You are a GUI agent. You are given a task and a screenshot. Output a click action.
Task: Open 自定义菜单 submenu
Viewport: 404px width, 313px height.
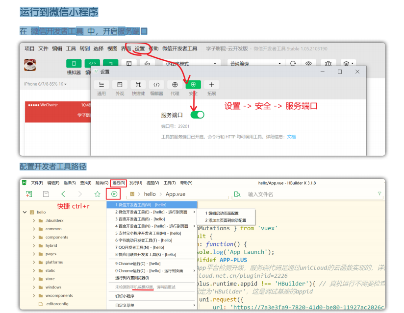tap(152, 305)
